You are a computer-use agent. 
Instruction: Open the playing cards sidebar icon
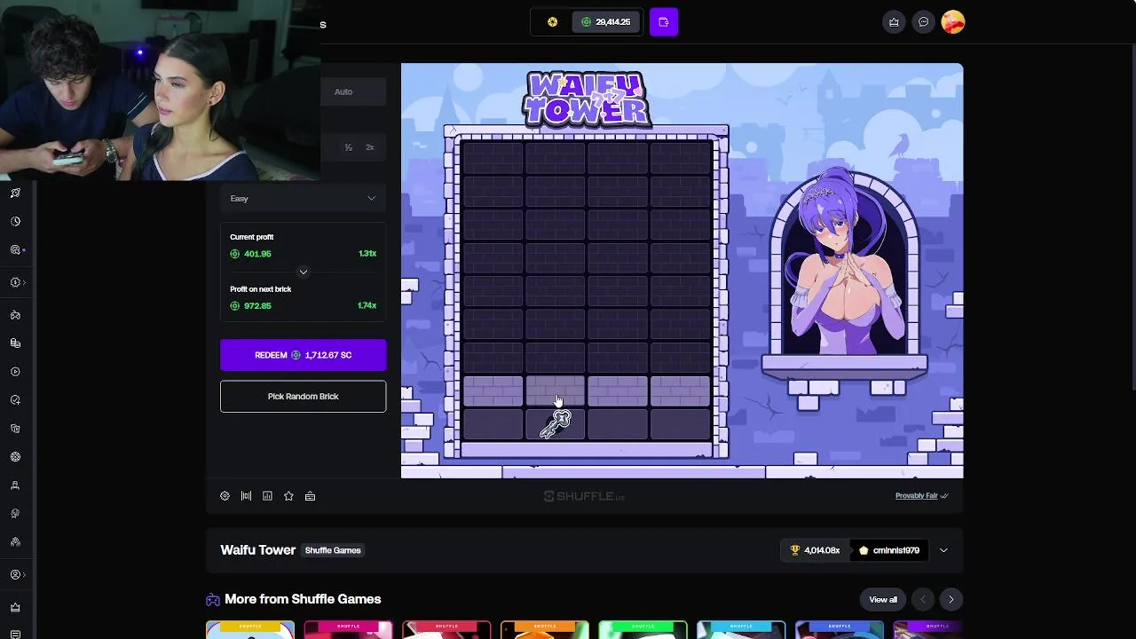[x=15, y=429]
